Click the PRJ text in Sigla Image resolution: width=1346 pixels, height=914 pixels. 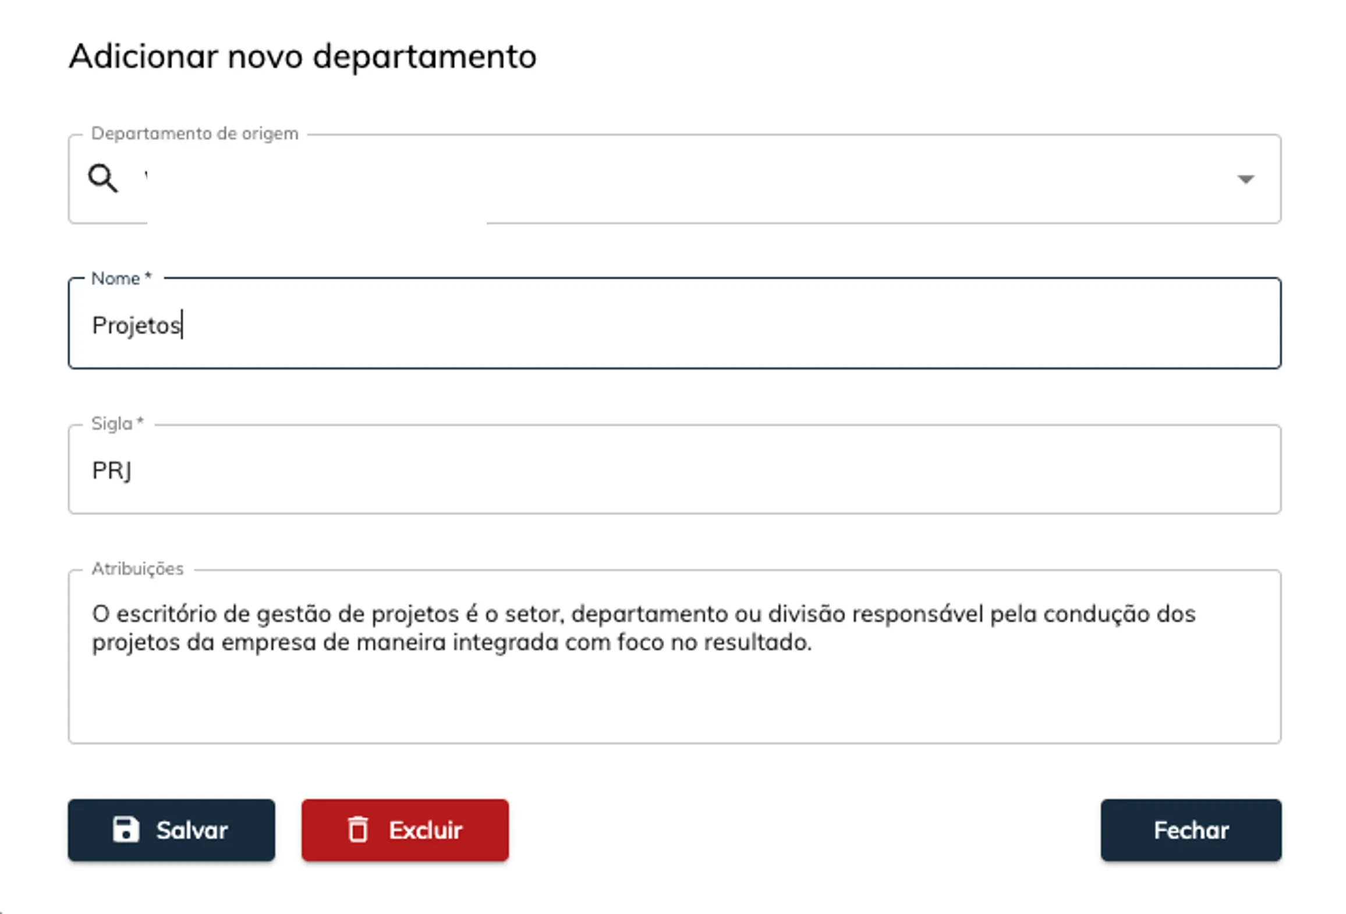[x=112, y=470]
